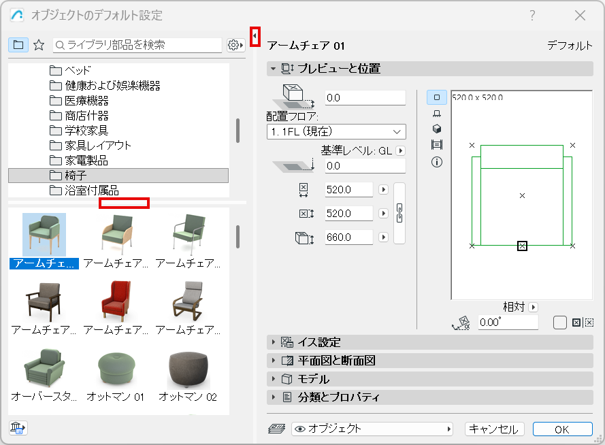
Task: Toggle the mirror checkbox near angle field
Action: point(560,323)
